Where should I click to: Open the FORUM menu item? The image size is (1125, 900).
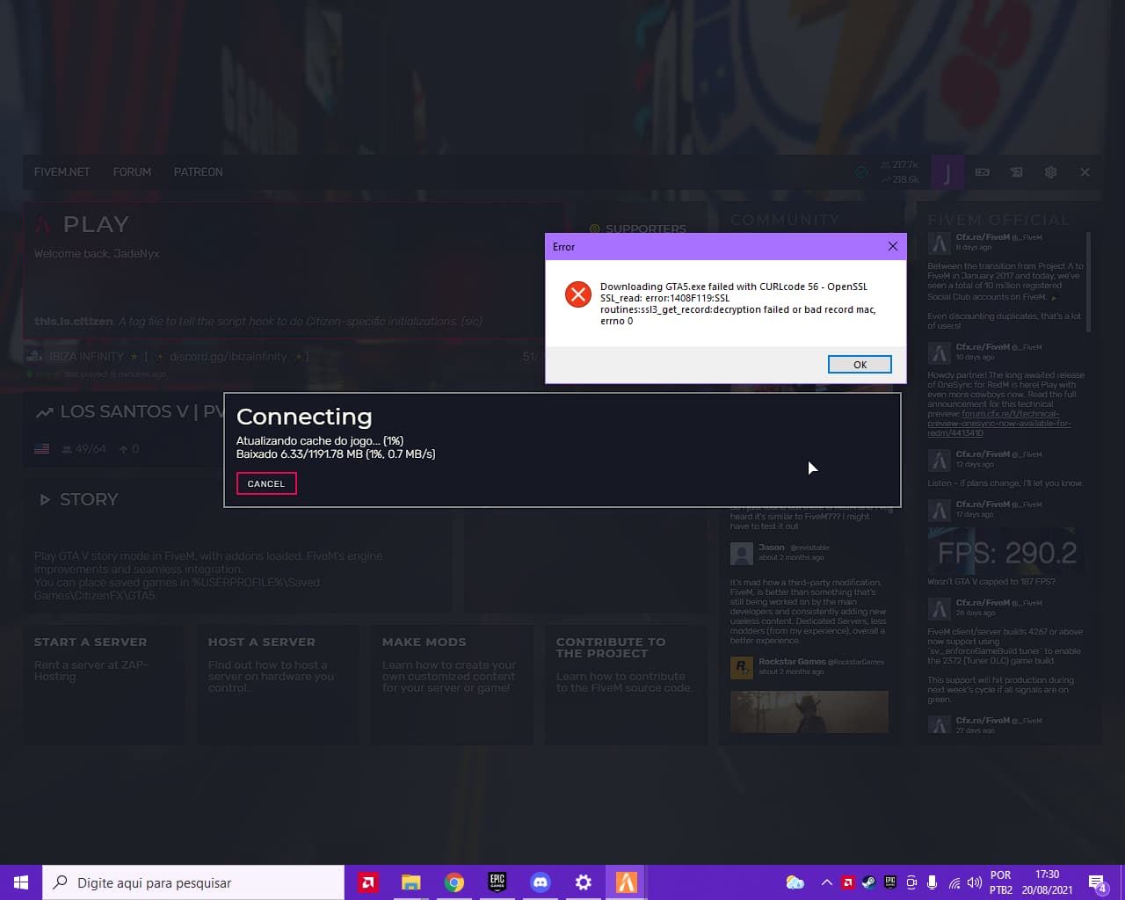[132, 172]
